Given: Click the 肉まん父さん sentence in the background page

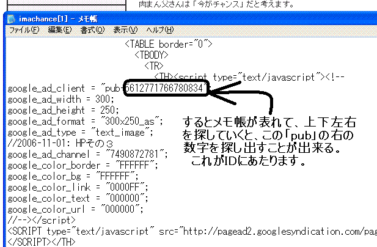Looking at the screenshot, I should pyautogui.click(x=216, y=4).
